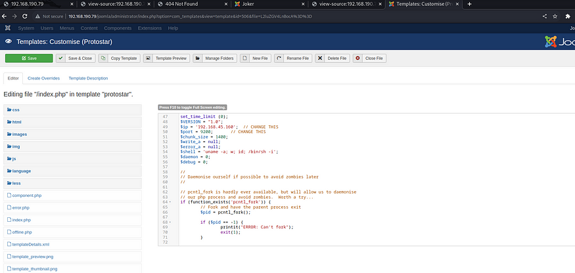575x273 pixels.
Task: Open index.php file in file list
Action: tap(72, 220)
